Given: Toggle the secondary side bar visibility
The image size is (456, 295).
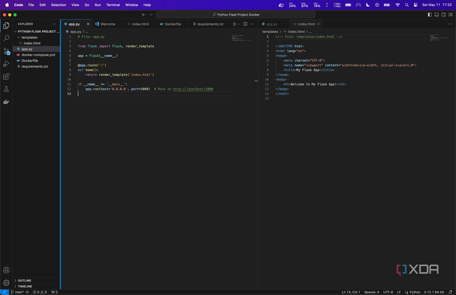Looking at the screenshot, I should point(444,15).
